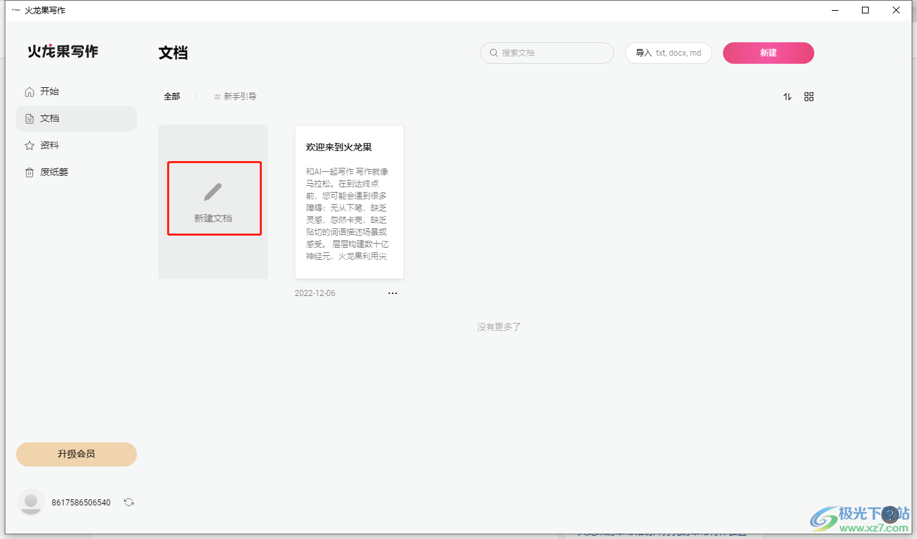Minimize the 火龙果写作 window
Viewport: 917px width, 539px height.
(x=835, y=10)
